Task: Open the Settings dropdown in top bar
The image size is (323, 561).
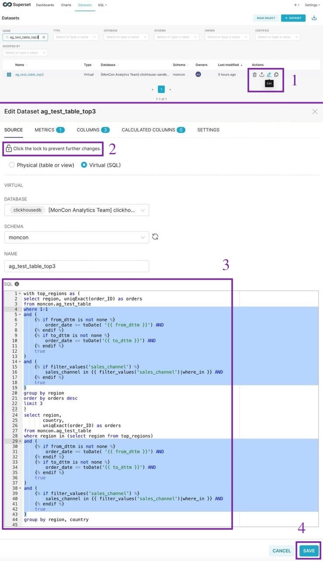Action: coord(313,5)
